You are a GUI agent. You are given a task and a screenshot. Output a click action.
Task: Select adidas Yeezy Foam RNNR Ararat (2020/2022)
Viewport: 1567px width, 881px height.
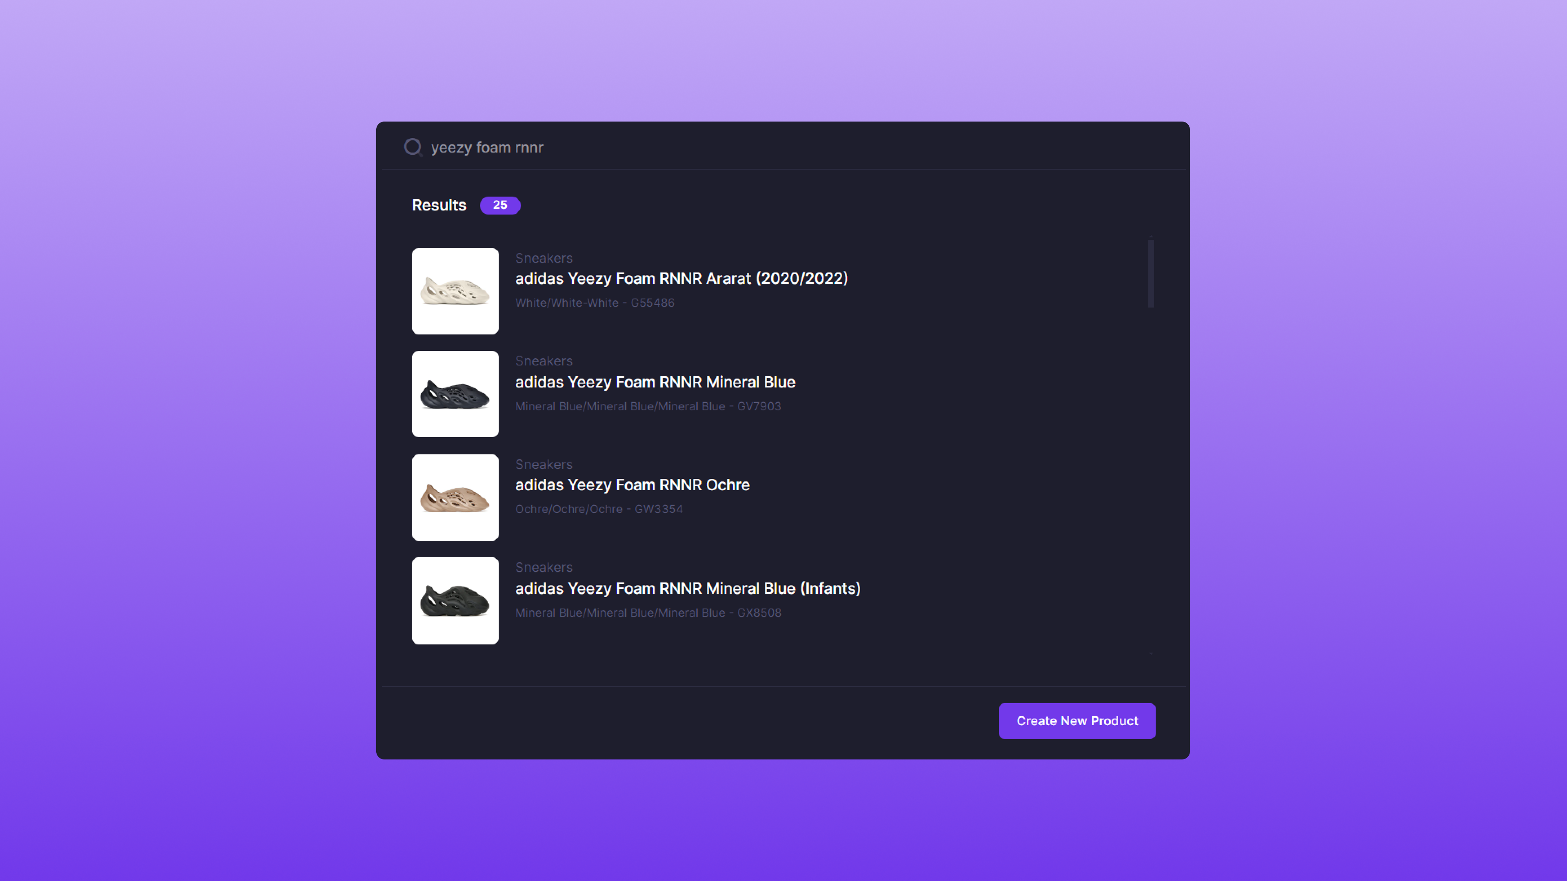681,279
